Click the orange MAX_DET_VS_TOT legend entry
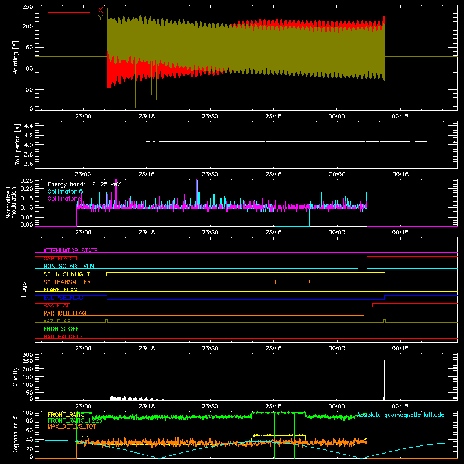This screenshot has width=464, height=464. click(x=72, y=426)
